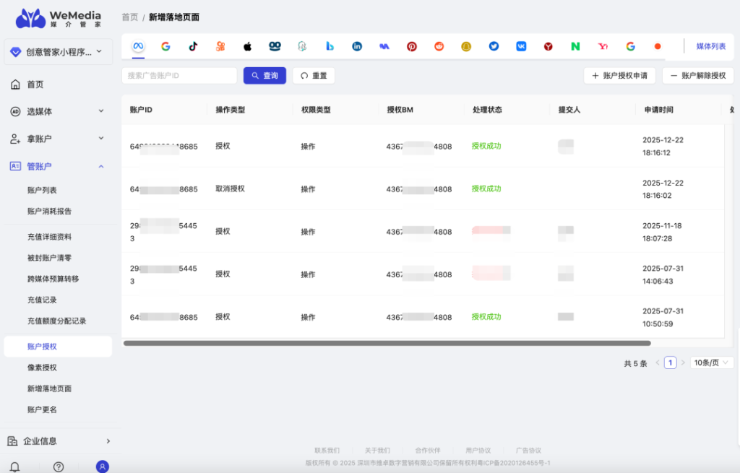Image resolution: width=740 pixels, height=473 pixels.
Task: Open 像素授权 menu item
Action: [42, 368]
